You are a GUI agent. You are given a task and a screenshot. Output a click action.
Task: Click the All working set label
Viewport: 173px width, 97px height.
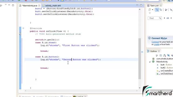(168, 18)
